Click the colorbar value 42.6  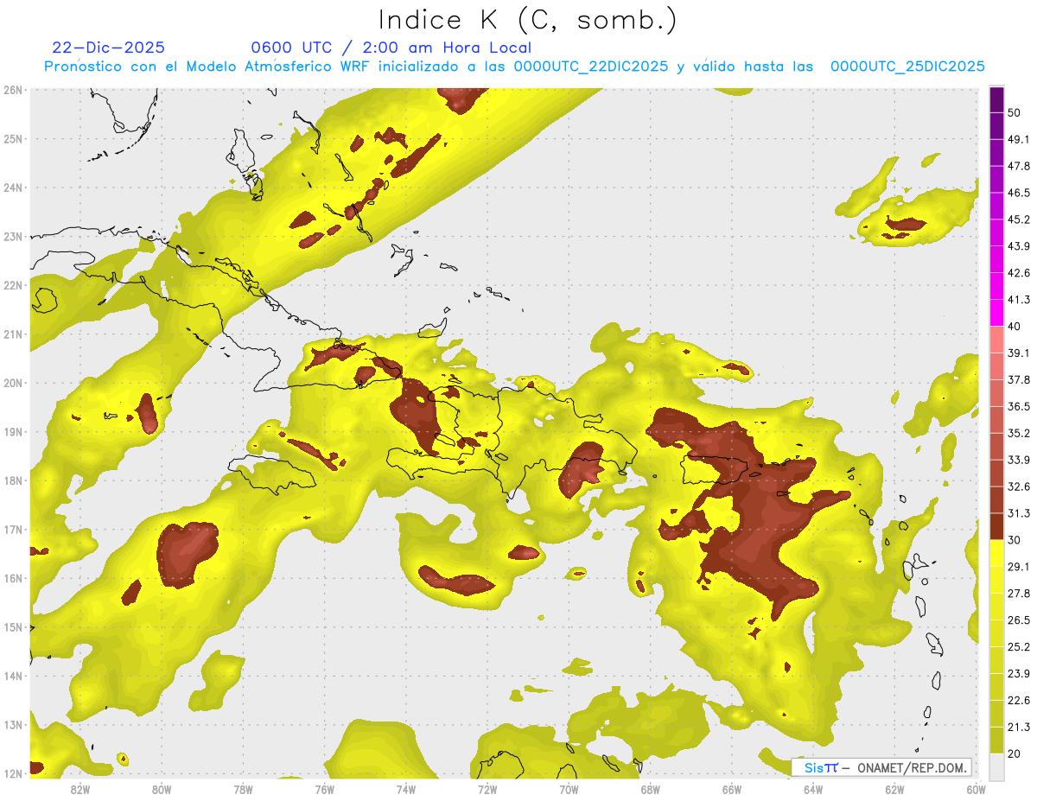(x=1019, y=273)
